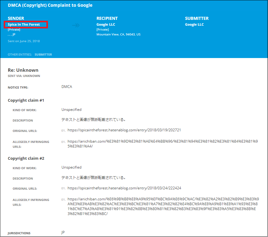Open original URL ending in 222424
This screenshot has width=268, height=237.
point(124,188)
